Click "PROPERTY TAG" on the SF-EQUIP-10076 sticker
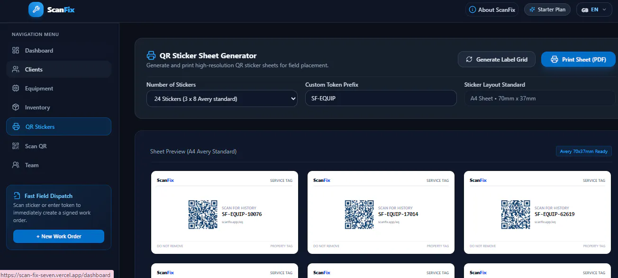618x278 pixels. (282, 246)
